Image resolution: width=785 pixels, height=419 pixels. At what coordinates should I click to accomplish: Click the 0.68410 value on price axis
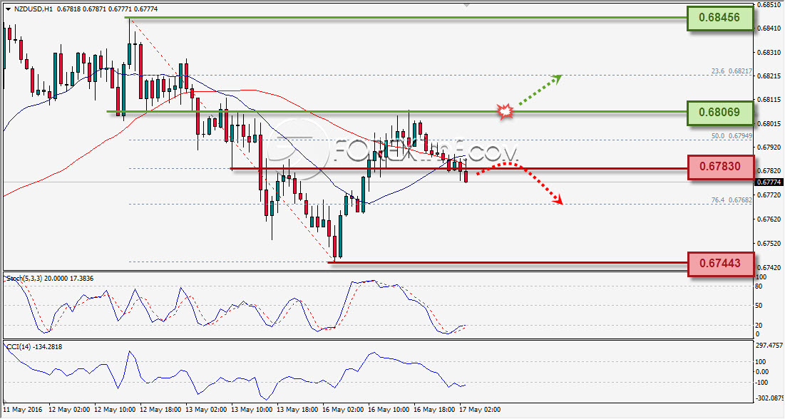coord(769,29)
